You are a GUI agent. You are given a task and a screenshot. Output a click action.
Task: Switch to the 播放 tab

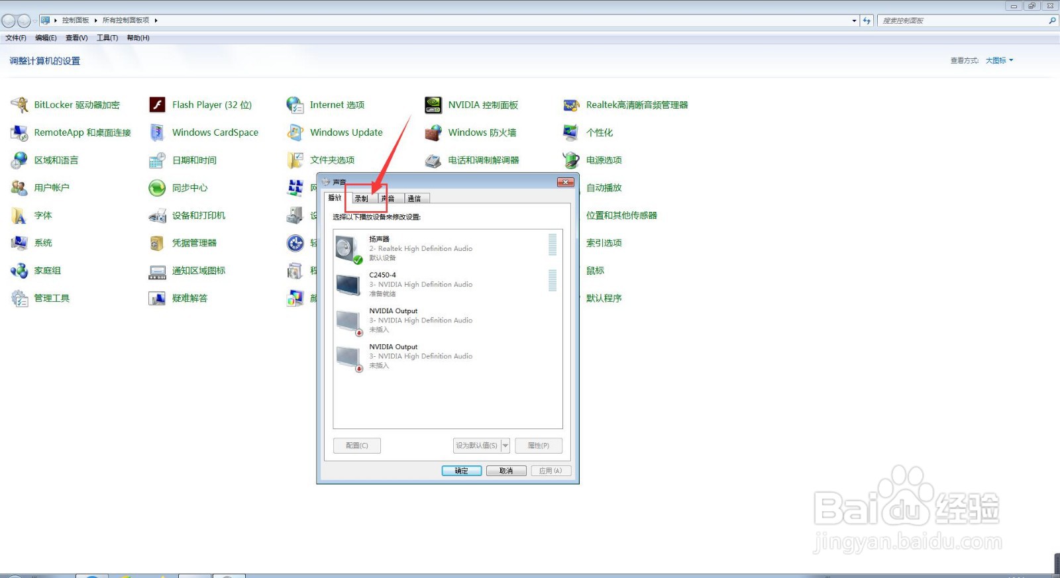tap(335, 198)
